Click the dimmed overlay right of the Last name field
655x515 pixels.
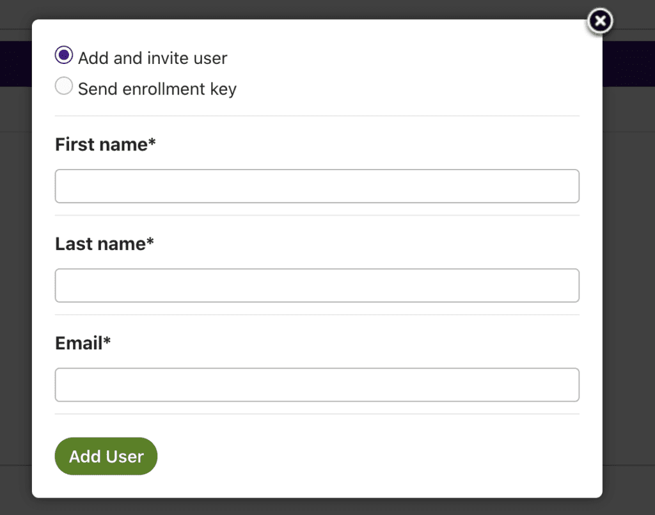coord(628,285)
